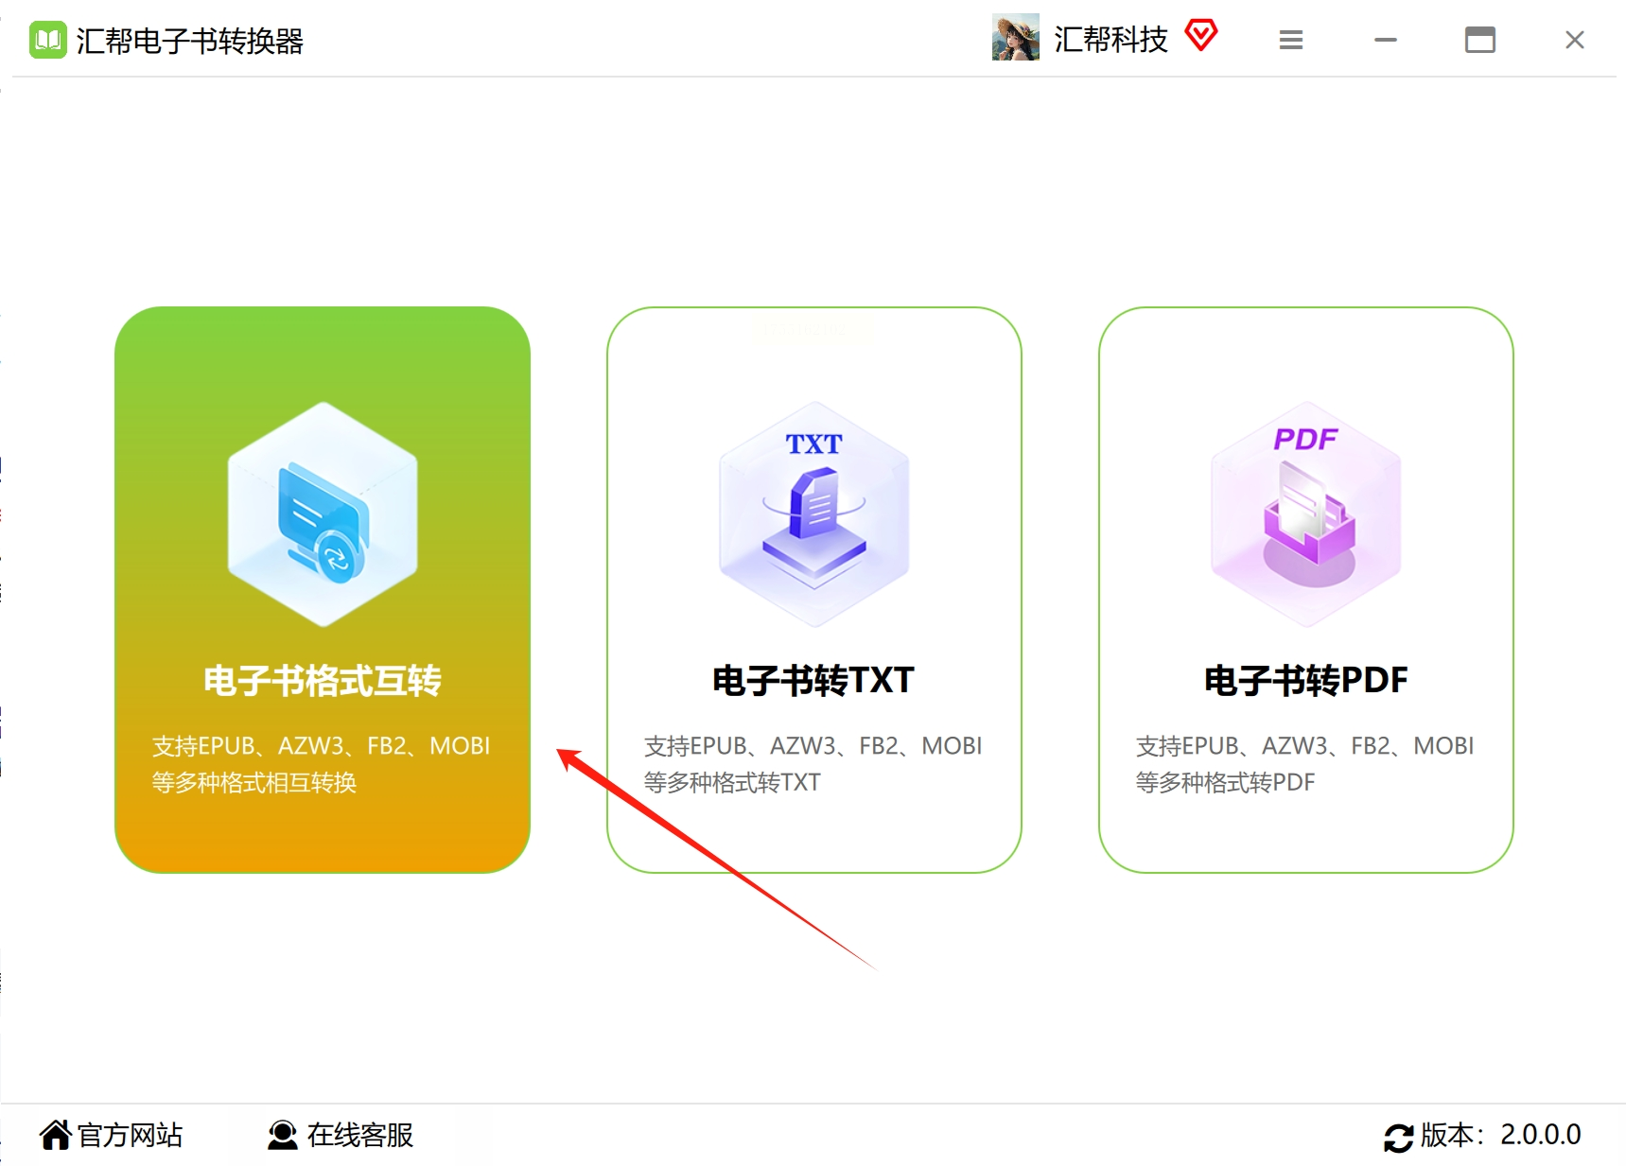Click the online customer service headset icon
Image resolution: width=1626 pixels, height=1166 pixels.
point(282,1135)
